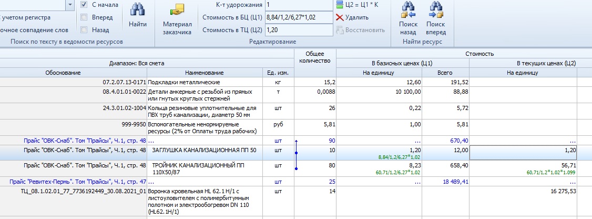Enable the Назад search direction checkbox
The height and width of the screenshot is (219, 592).
(x=84, y=30)
